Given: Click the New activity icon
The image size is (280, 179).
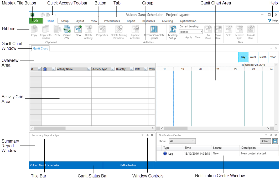Looking at the screenshot, I should point(78,29).
